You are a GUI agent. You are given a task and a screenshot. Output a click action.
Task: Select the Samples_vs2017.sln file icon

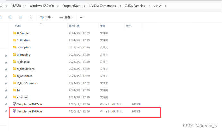pyautogui.click(x=14, y=104)
